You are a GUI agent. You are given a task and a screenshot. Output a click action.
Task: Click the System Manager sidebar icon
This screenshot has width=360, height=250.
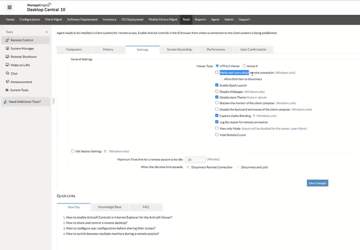click(7, 48)
